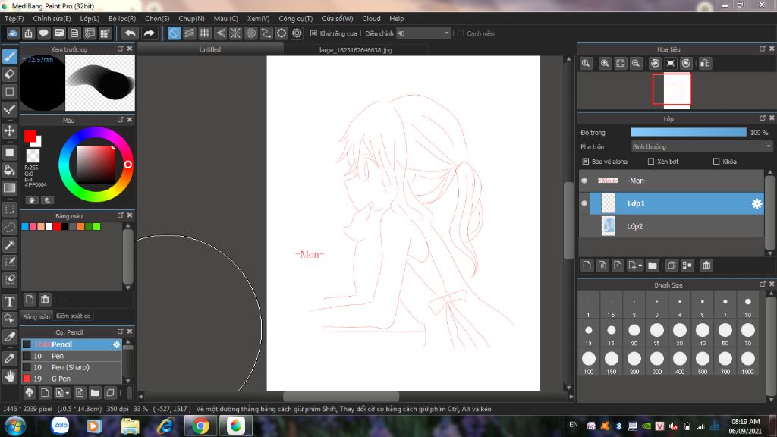Zoom out on the navigator

636,64
